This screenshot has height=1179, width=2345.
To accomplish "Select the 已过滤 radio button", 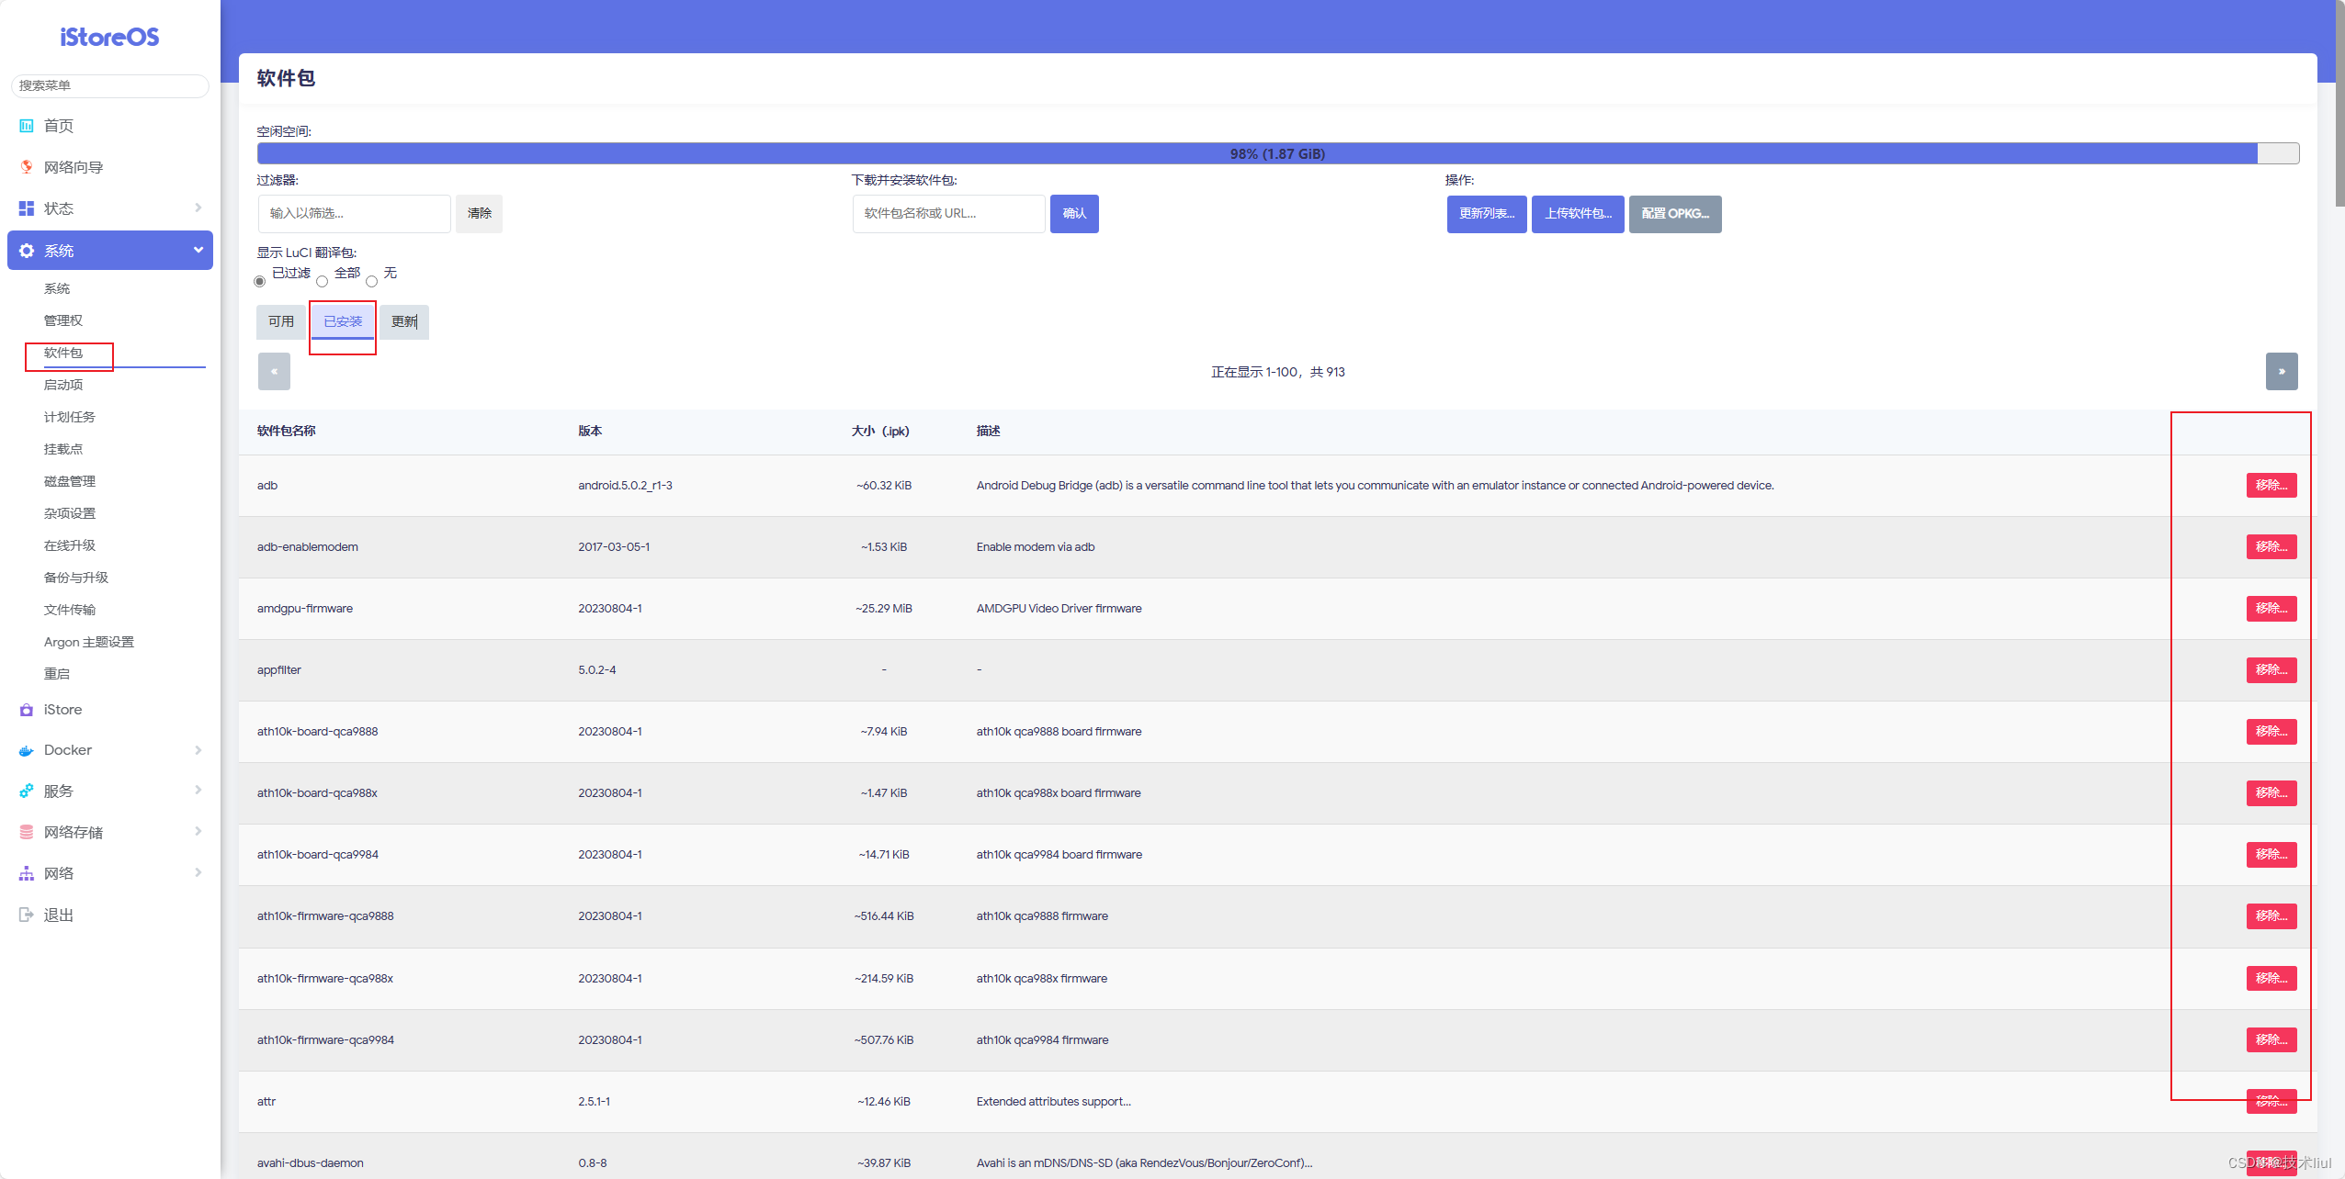I will tap(260, 281).
